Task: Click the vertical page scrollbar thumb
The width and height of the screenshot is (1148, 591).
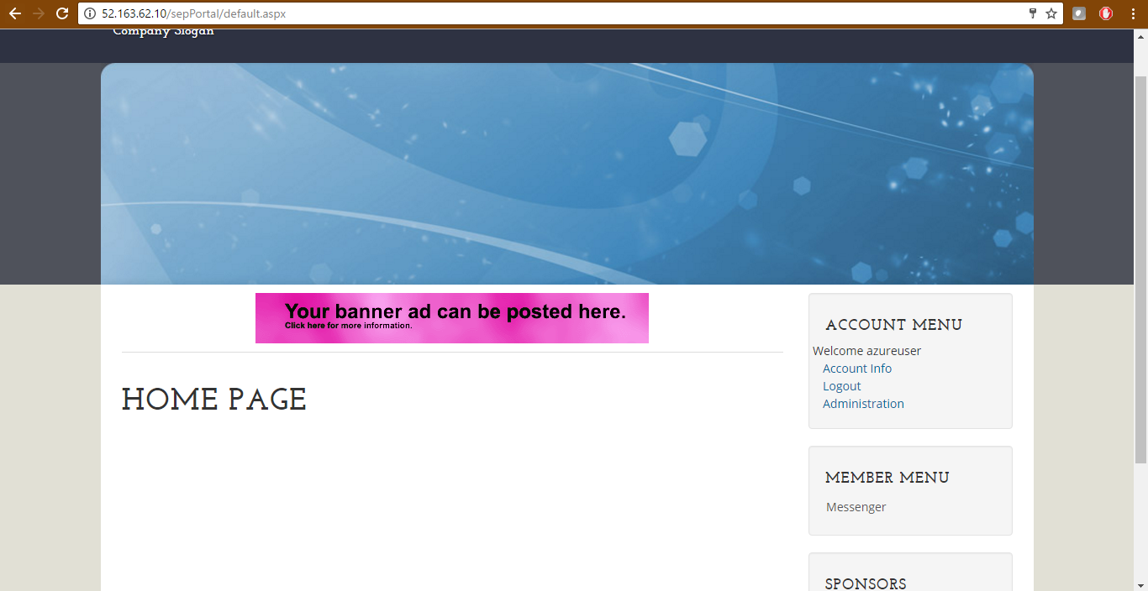Action: pos(1140,269)
